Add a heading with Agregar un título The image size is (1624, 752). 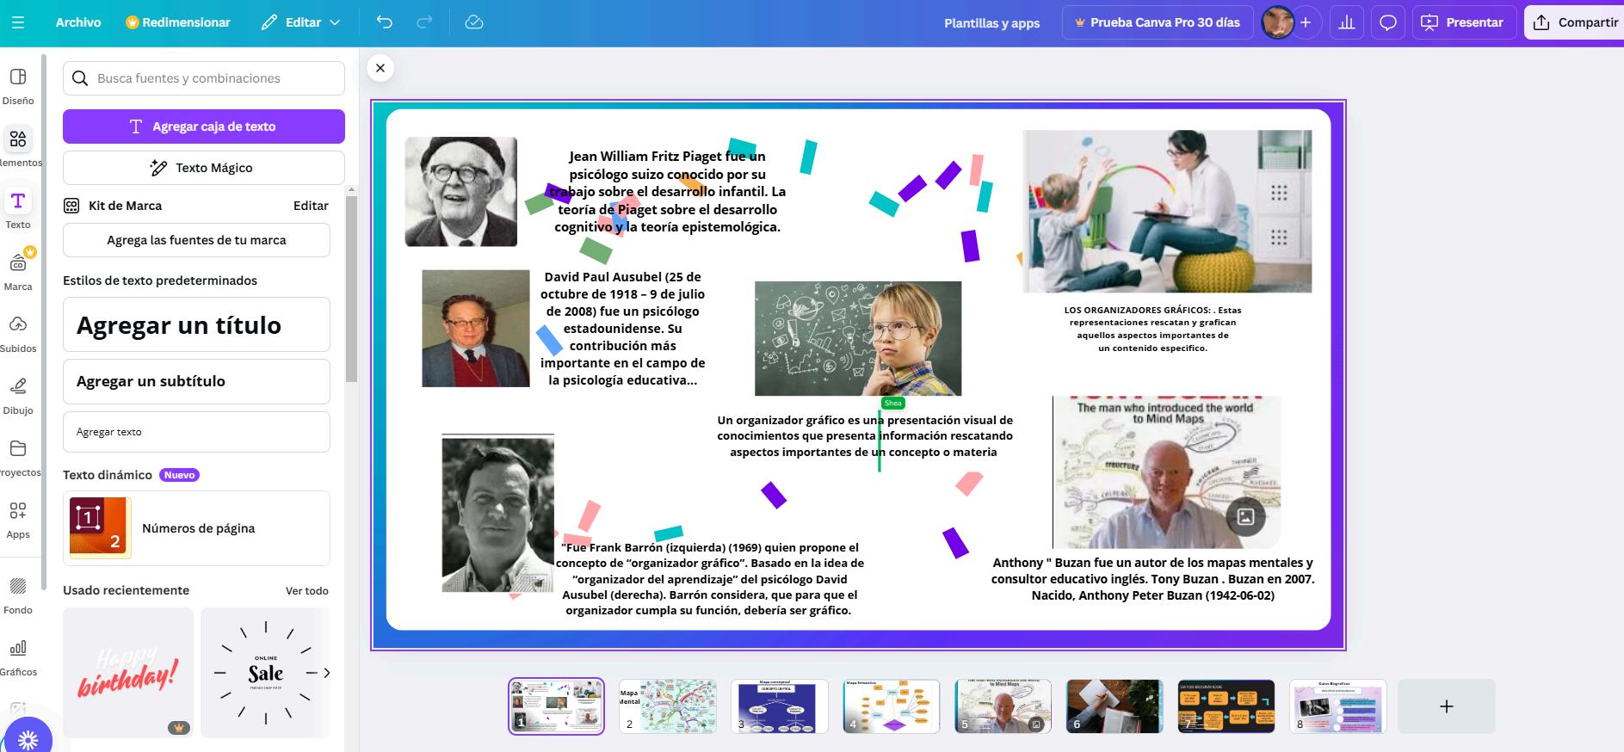pyautogui.click(x=196, y=324)
